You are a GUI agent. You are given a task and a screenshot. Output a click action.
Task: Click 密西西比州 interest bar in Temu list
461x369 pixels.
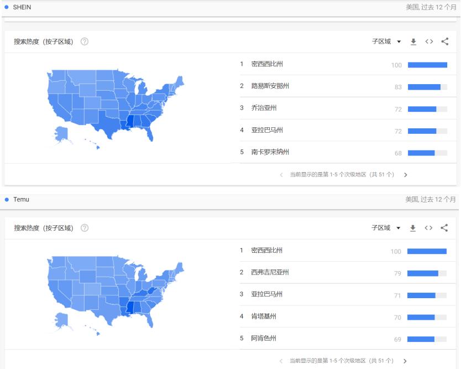[427, 251]
